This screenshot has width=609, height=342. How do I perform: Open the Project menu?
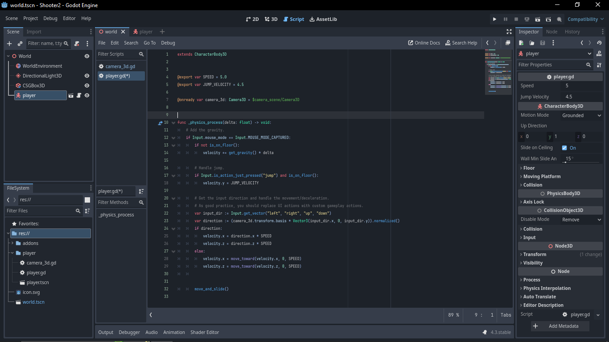[31, 18]
